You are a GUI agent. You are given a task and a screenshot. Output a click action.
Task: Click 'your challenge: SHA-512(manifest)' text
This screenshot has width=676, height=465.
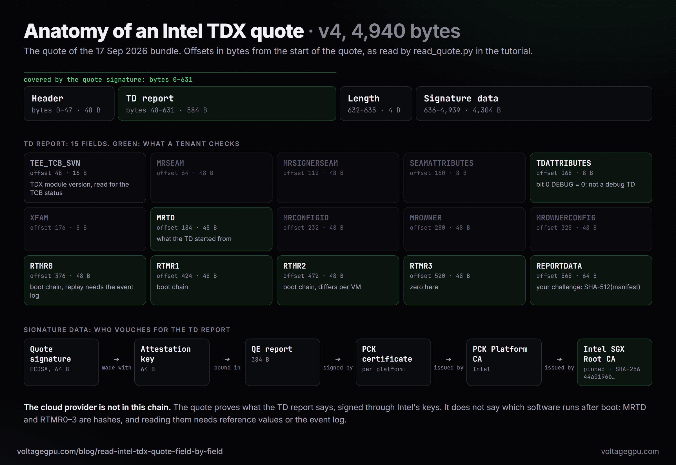coord(588,287)
